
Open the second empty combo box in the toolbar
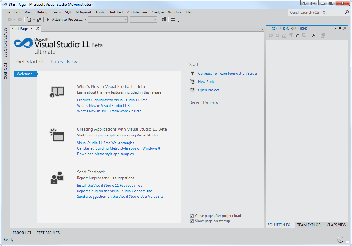(x=143, y=20)
